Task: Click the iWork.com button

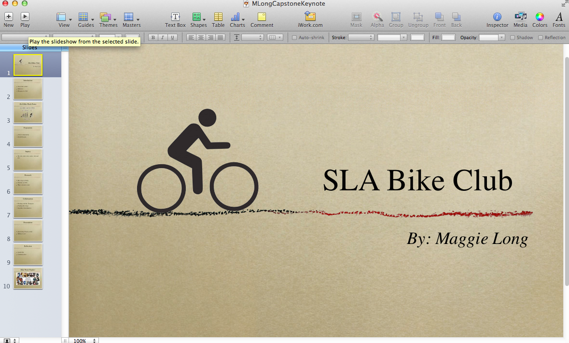Action: [310, 17]
